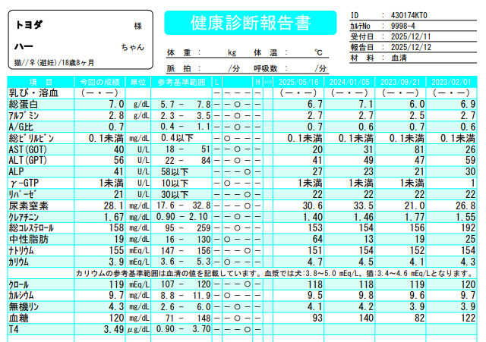Click the ALP row label
Screen dimensions: 486x342
[16, 171]
